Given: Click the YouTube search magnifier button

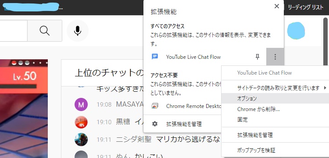Looking at the screenshot, I should click(x=45, y=31).
